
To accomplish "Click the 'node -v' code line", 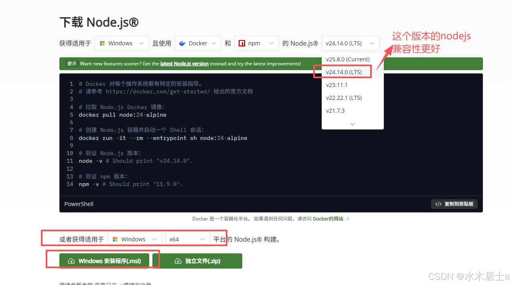I will tap(136, 161).
